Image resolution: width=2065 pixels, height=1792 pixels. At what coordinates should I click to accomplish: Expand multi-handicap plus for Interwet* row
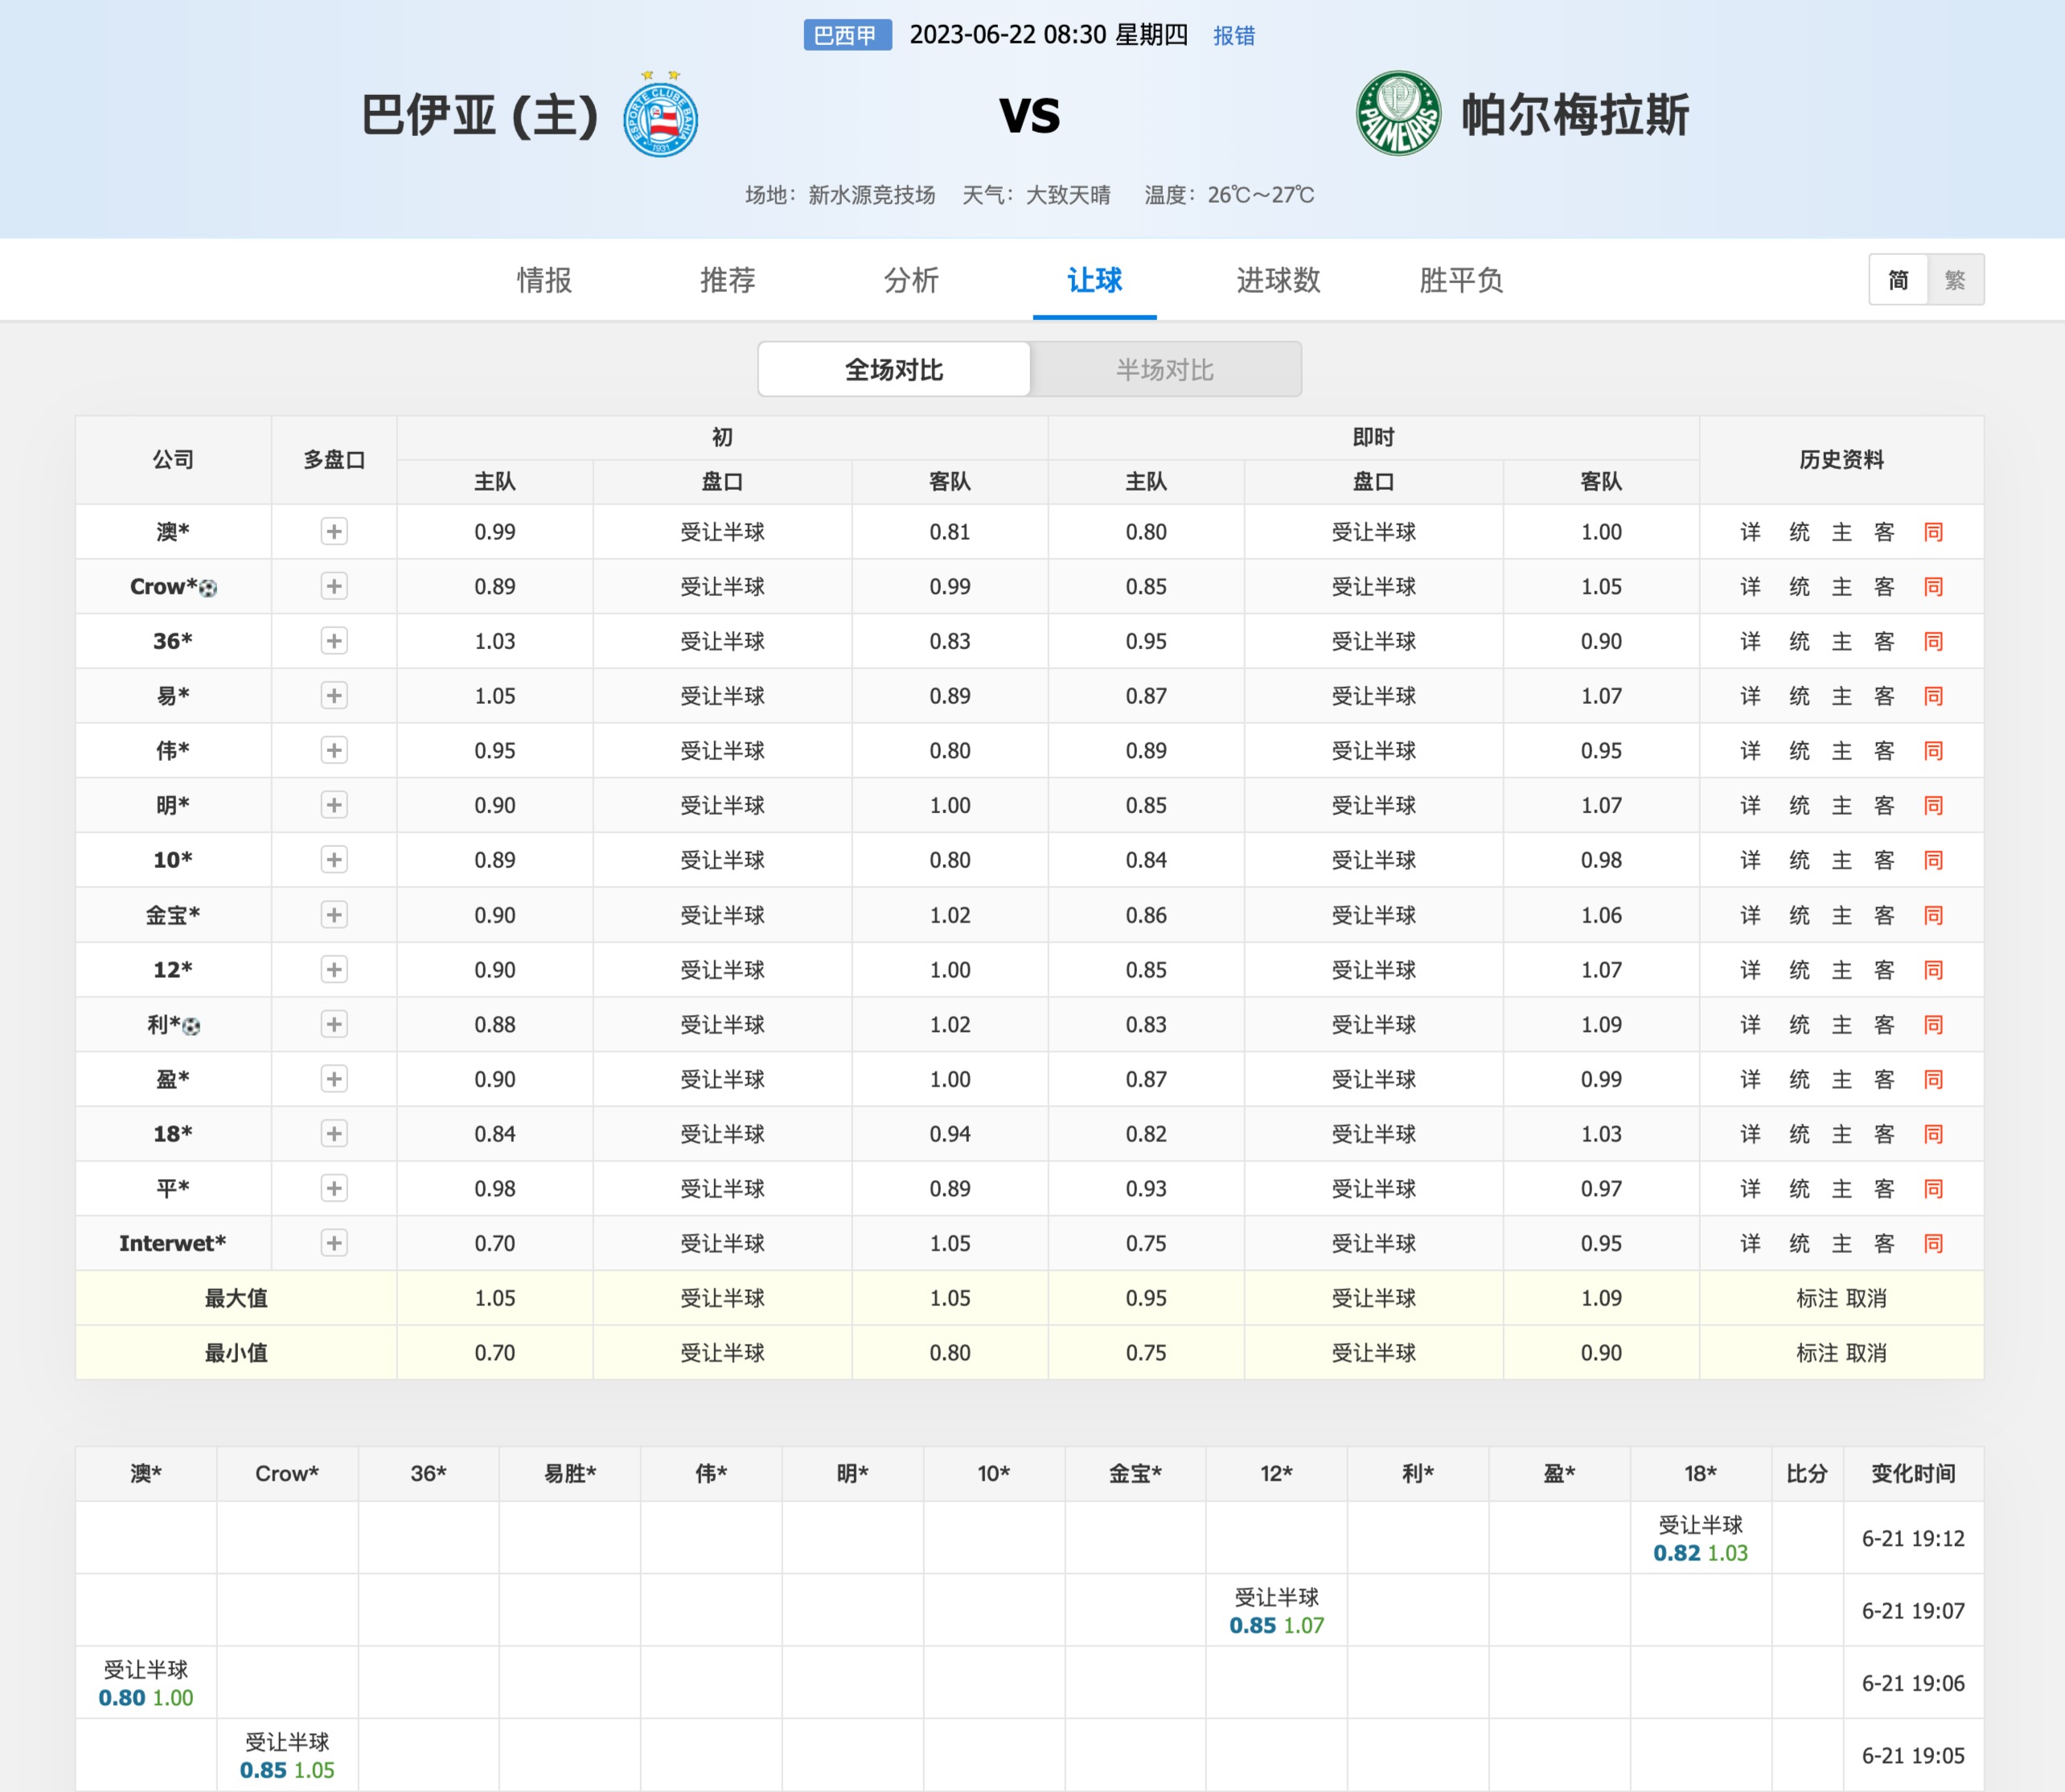(334, 1243)
